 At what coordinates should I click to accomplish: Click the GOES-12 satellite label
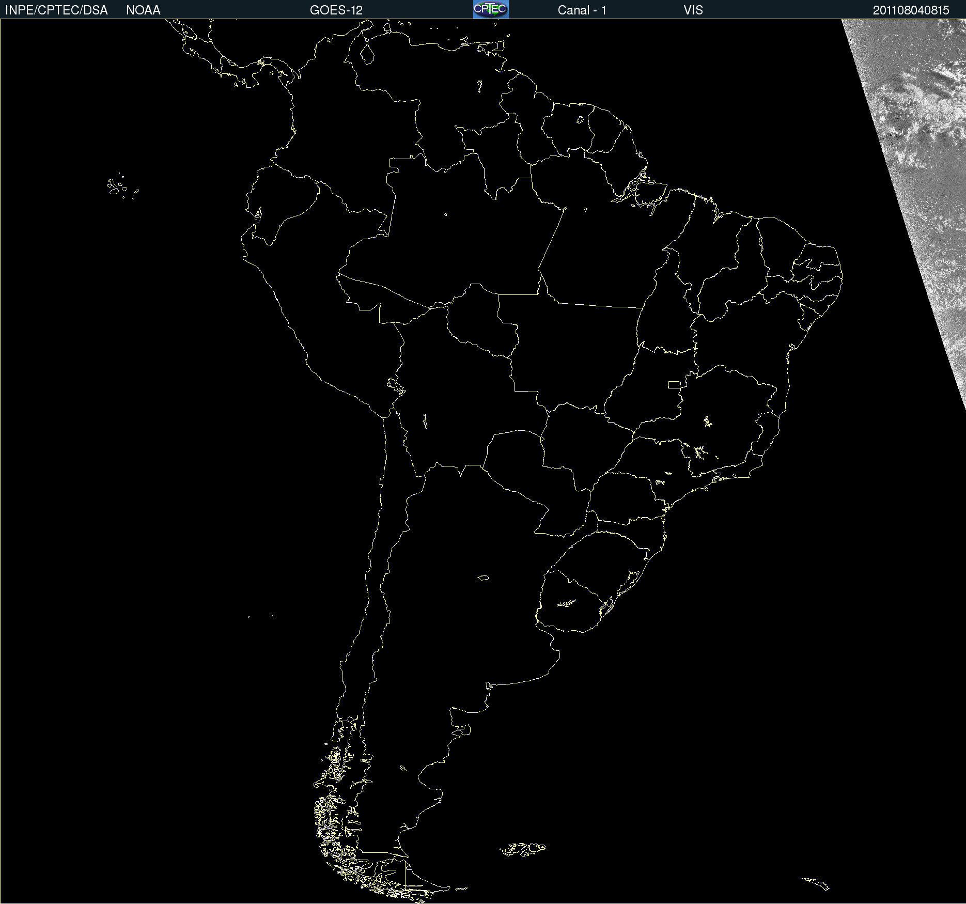tap(336, 10)
